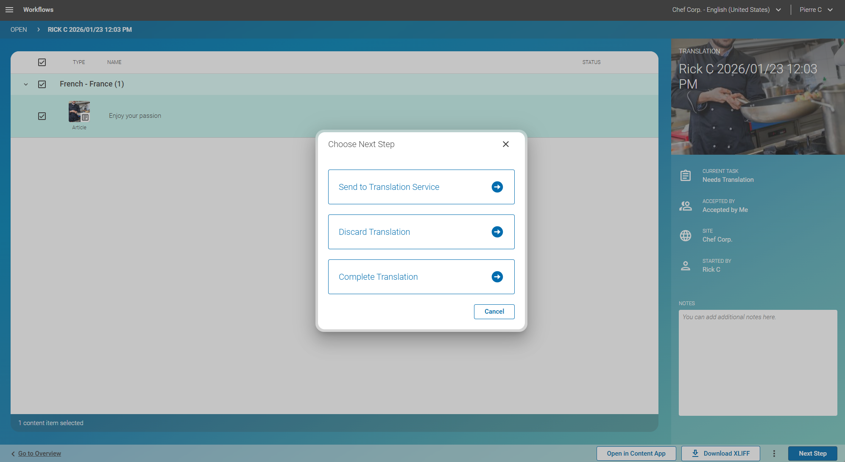Open the Chef Corp. language selector dropdown
Image resolution: width=845 pixels, height=462 pixels.
click(x=778, y=9)
